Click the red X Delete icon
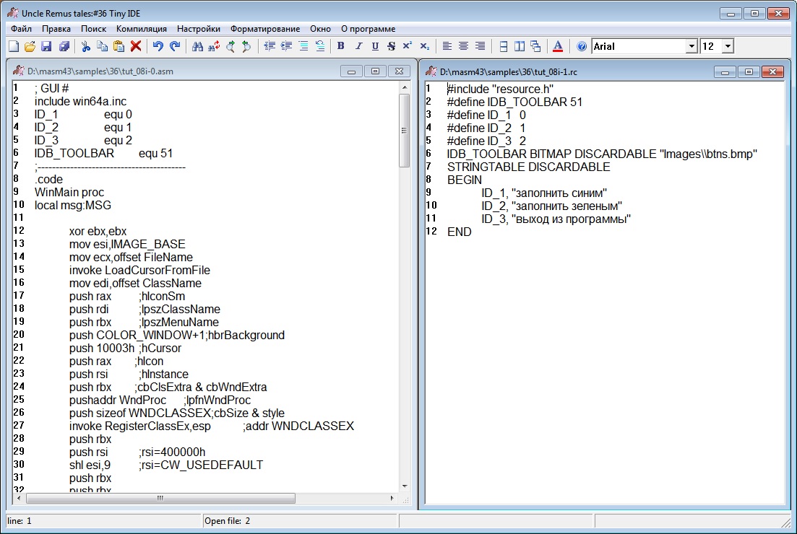The height and width of the screenshot is (534, 797). (135, 46)
